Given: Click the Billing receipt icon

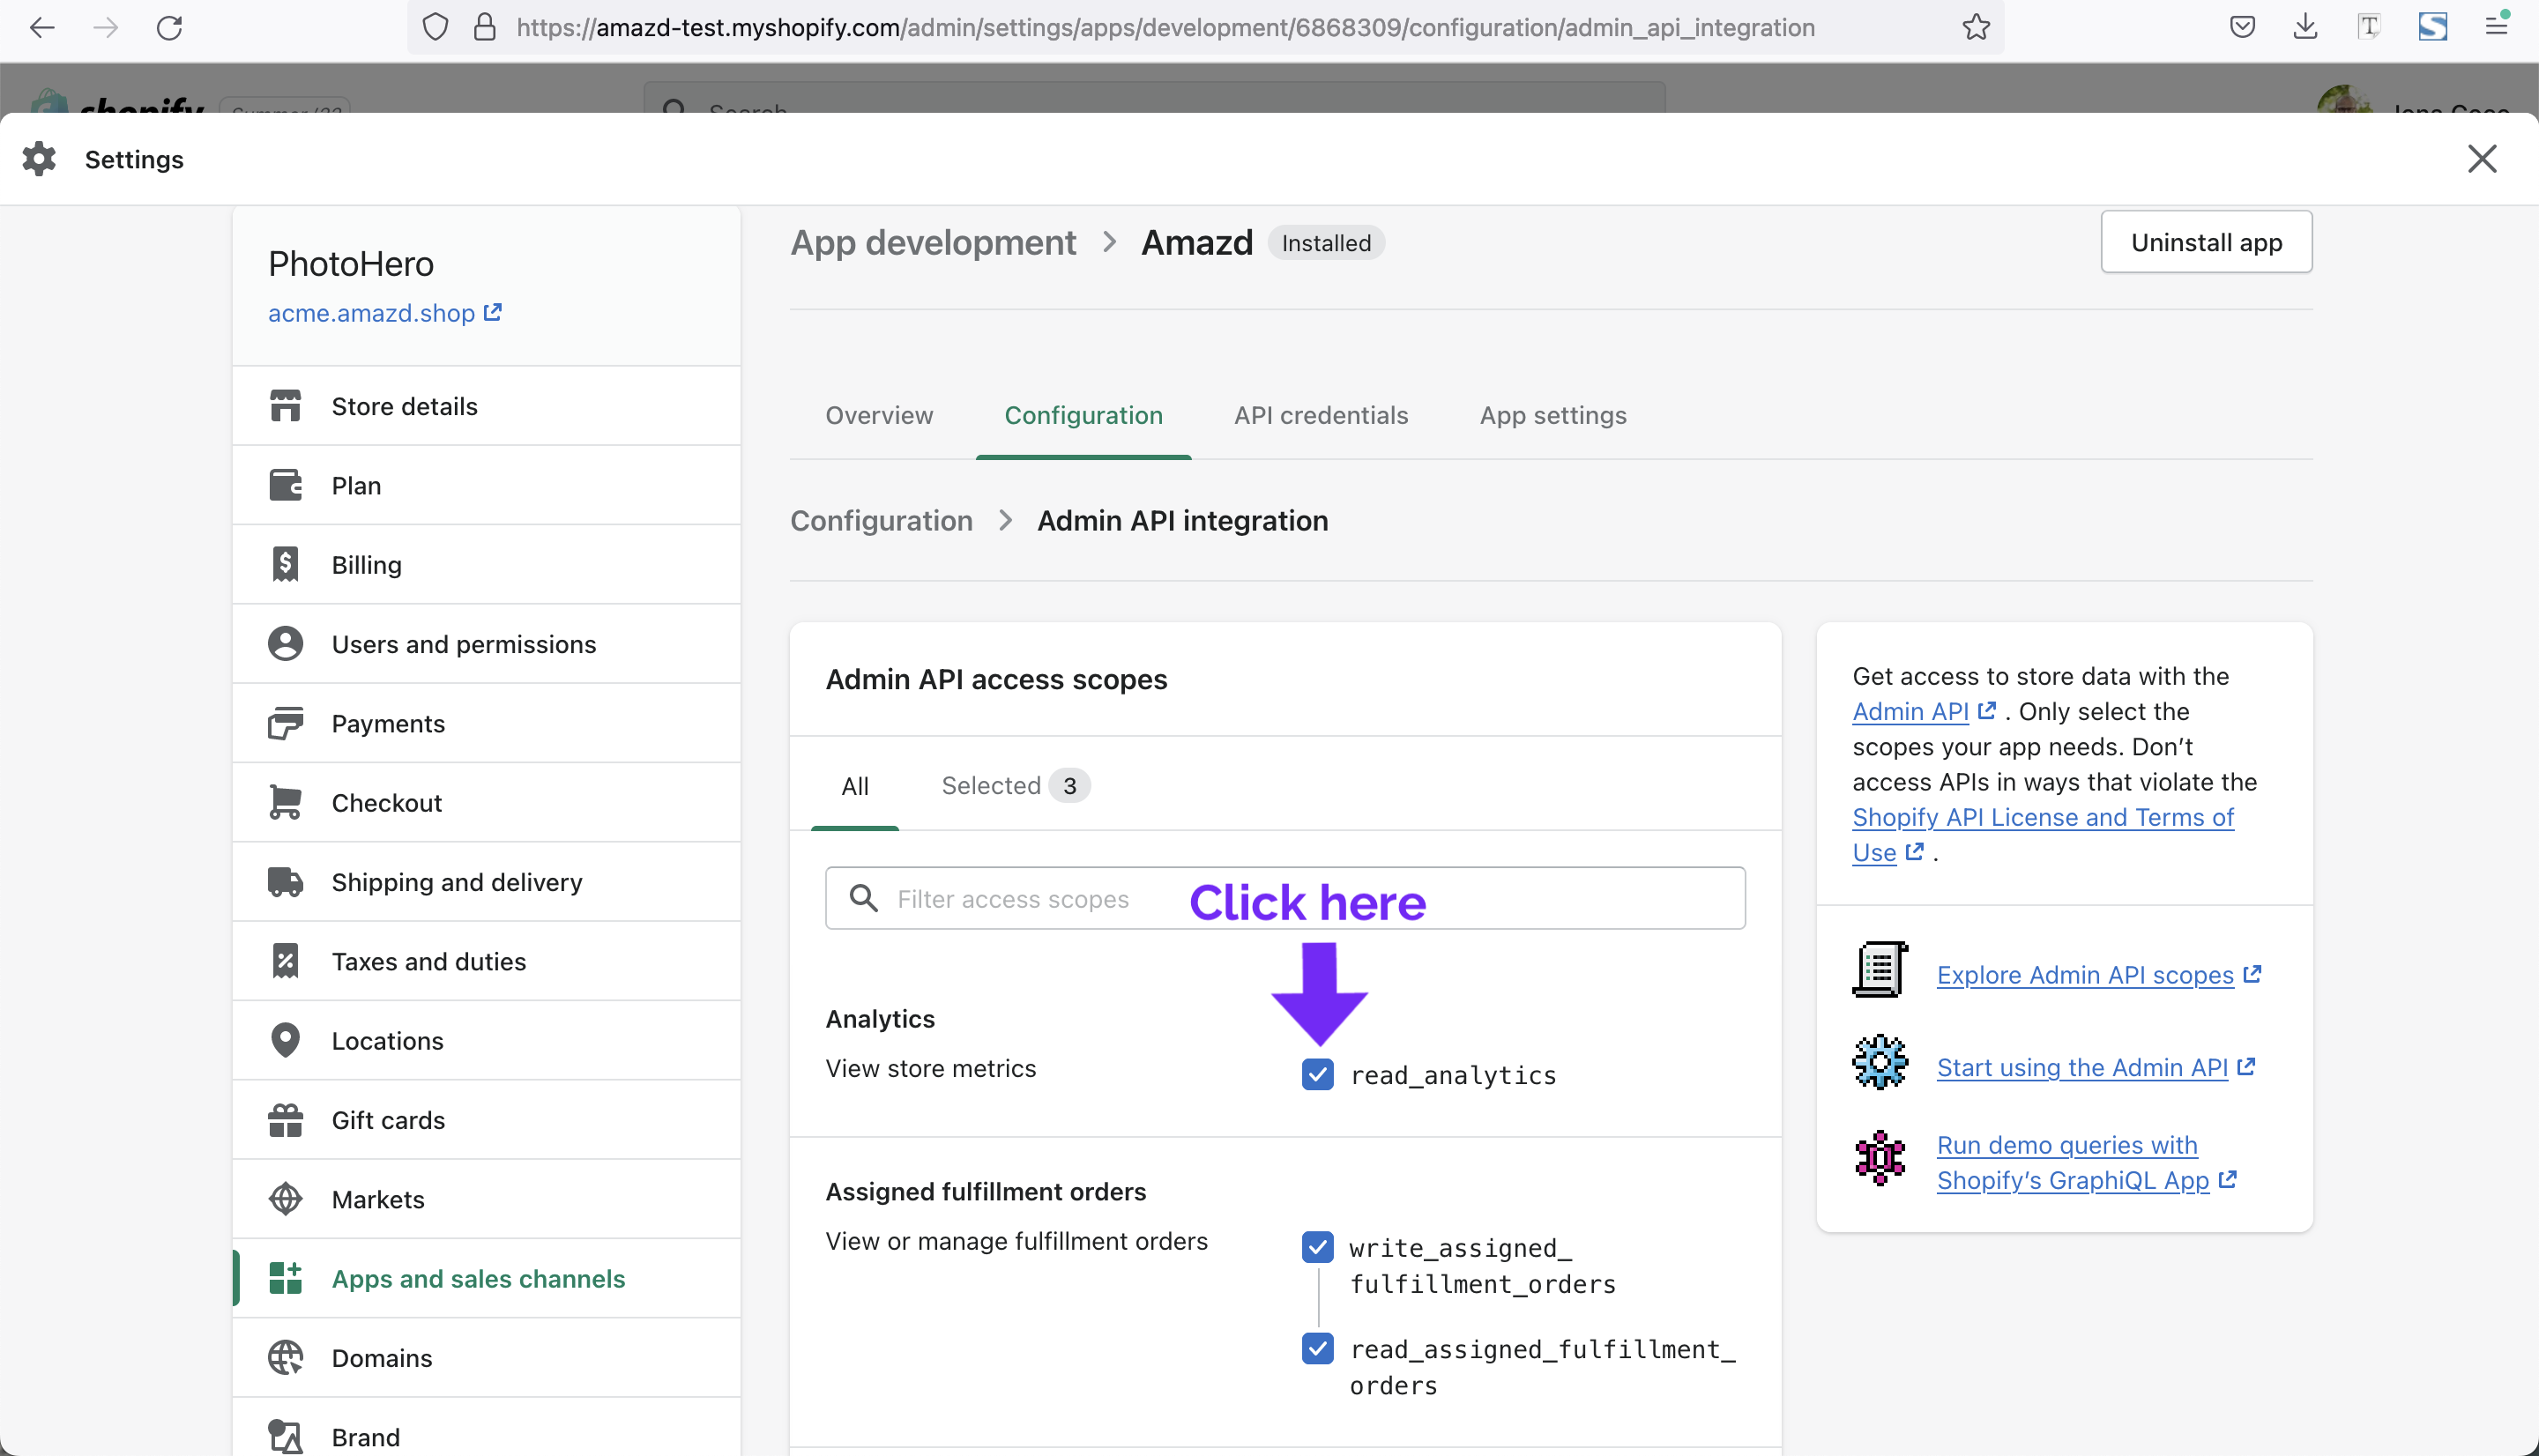Looking at the screenshot, I should tap(285, 564).
